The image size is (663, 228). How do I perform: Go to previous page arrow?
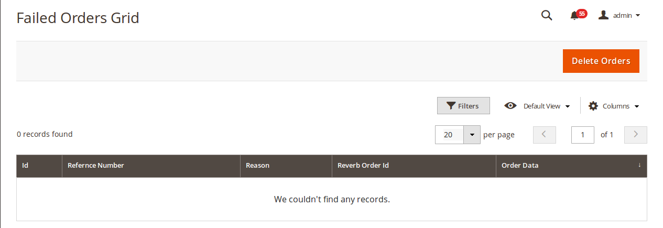544,135
